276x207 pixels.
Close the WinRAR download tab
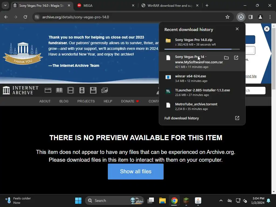(197, 5)
